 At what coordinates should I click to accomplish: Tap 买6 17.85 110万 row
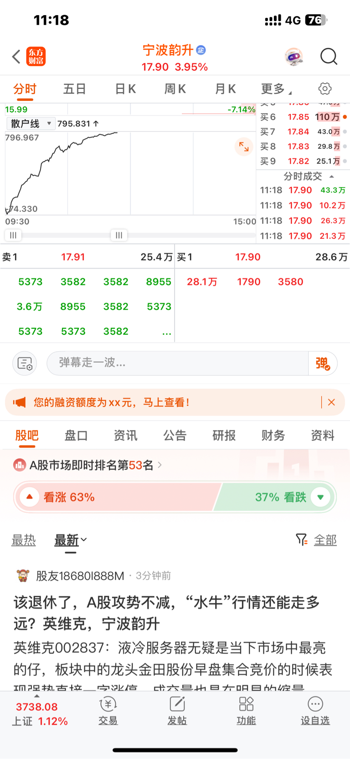coord(304,117)
